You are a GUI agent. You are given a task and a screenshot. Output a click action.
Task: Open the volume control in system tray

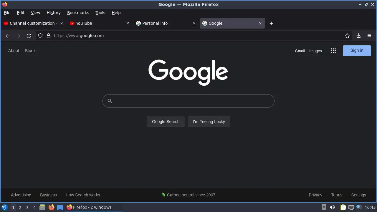[332, 207]
